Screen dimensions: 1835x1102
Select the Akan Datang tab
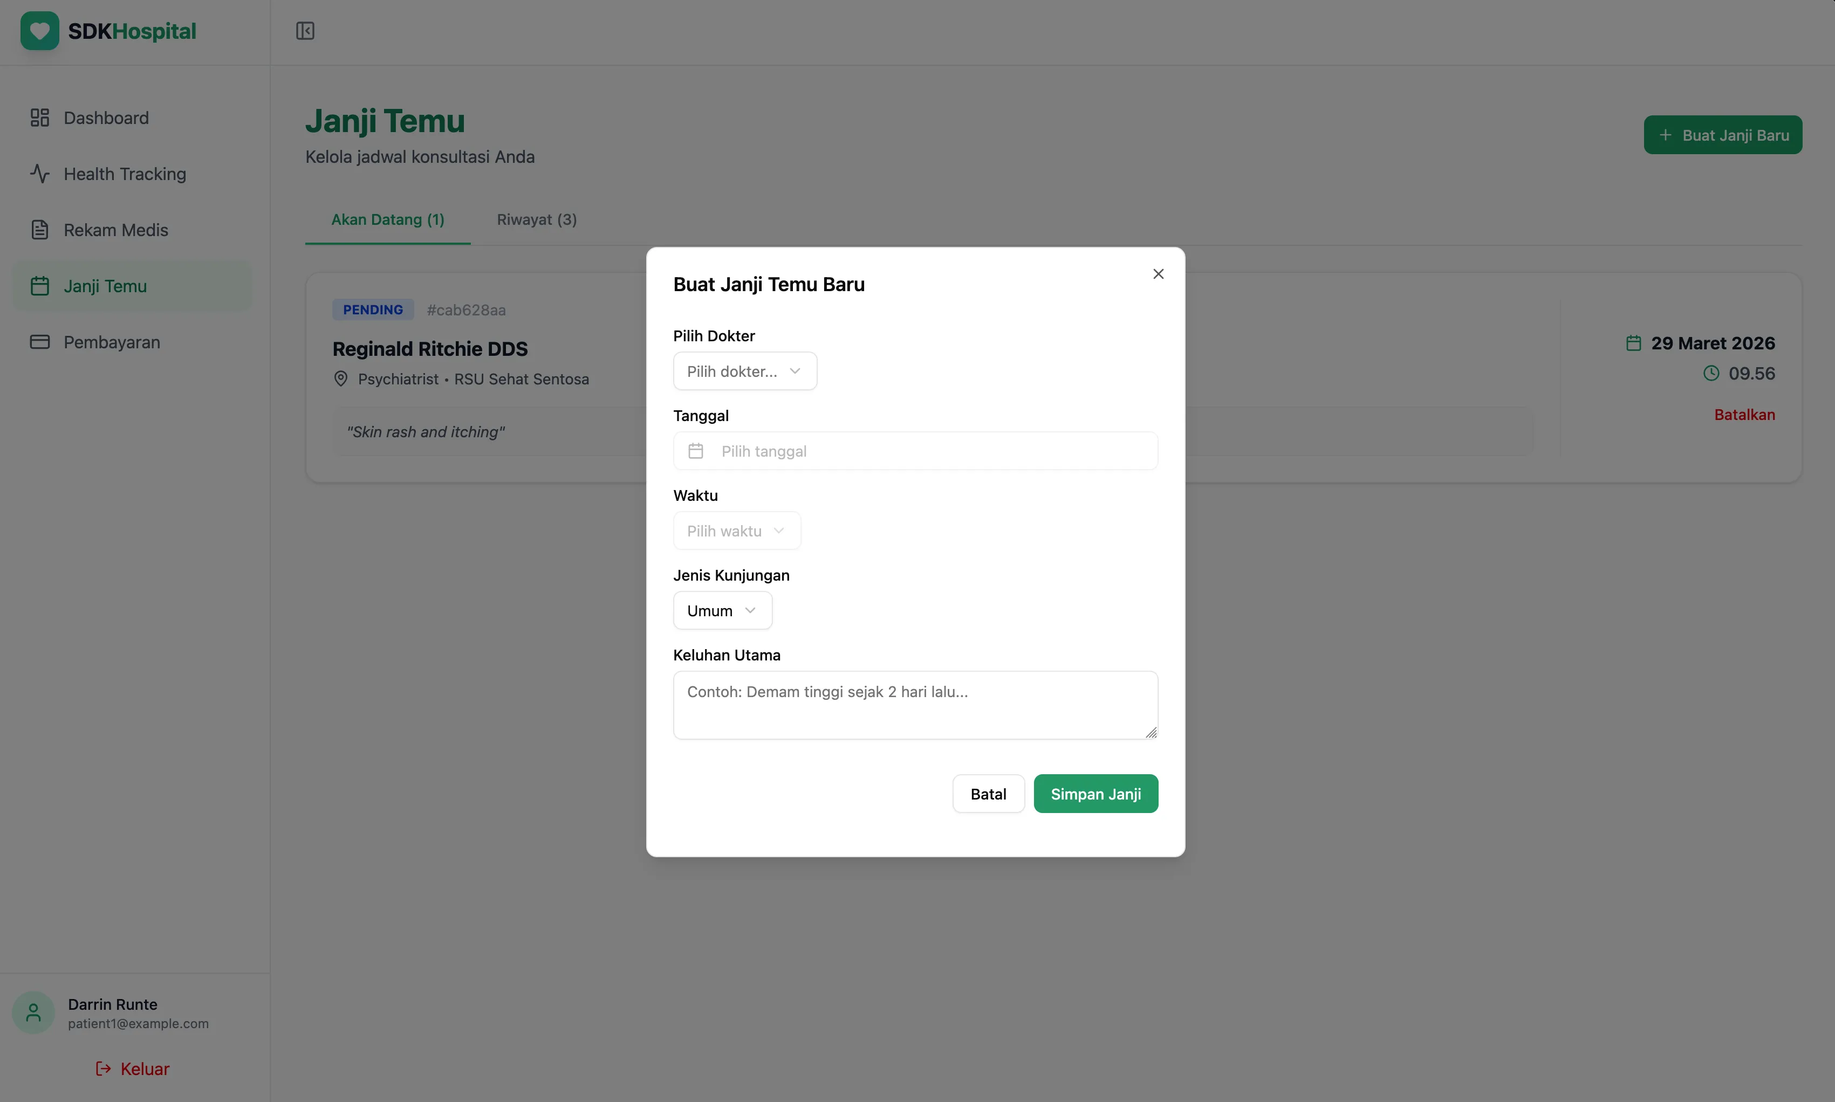[387, 219]
